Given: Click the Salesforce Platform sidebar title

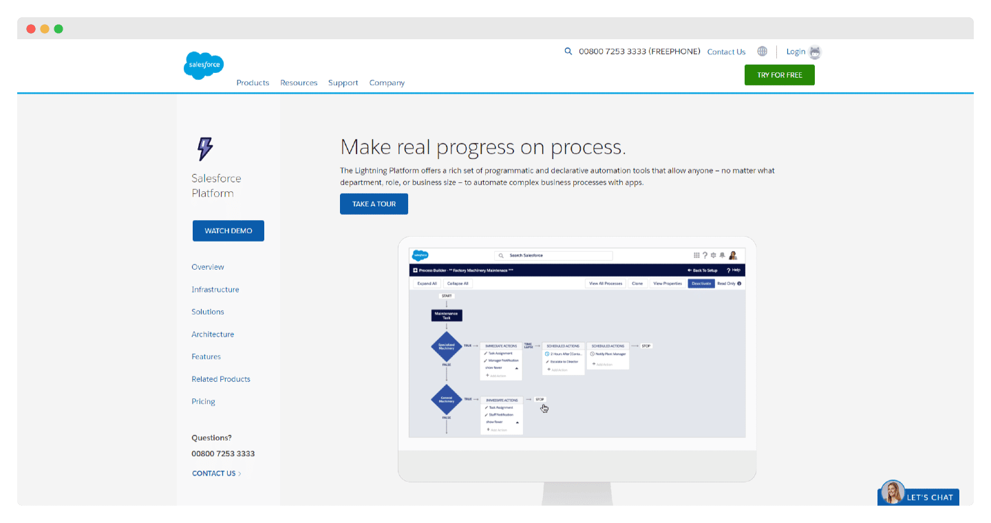Looking at the screenshot, I should (x=216, y=186).
